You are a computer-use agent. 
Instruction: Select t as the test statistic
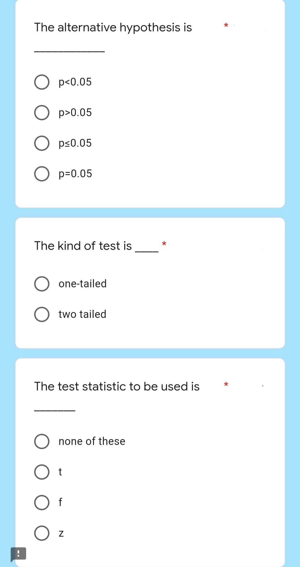click(x=42, y=472)
